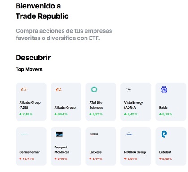Click the Top Movers section heading
This screenshot has width=188, height=172.
pyautogui.click(x=29, y=69)
